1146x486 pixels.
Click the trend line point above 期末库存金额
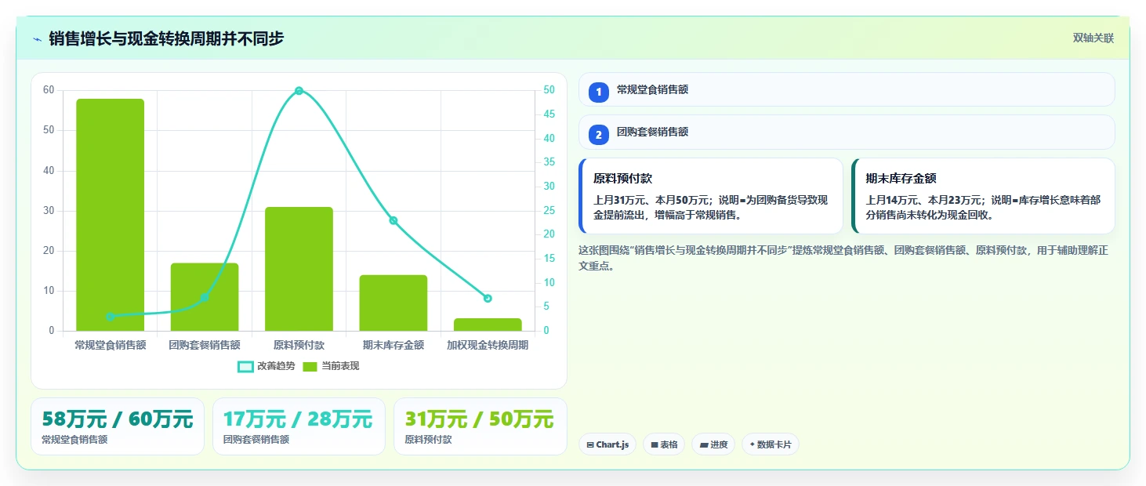(393, 220)
